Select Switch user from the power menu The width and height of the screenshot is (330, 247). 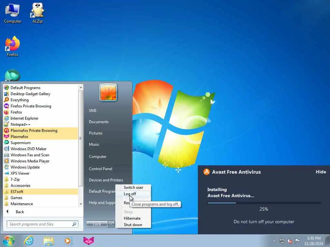point(133,188)
